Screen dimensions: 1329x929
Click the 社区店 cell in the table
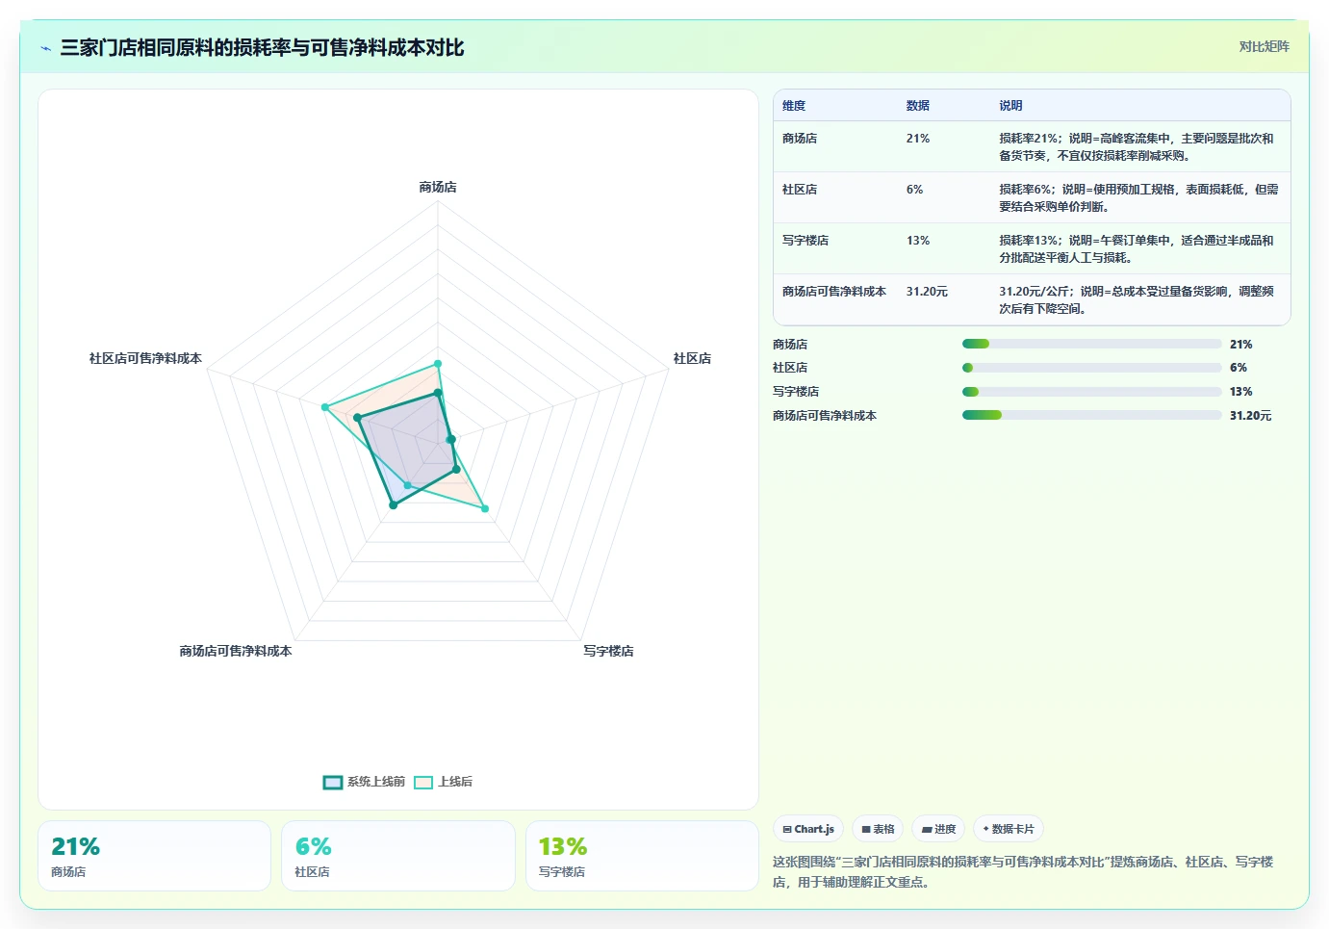pos(800,190)
